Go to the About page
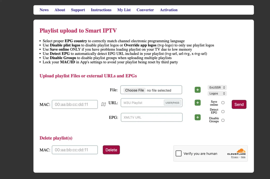 [60, 10]
